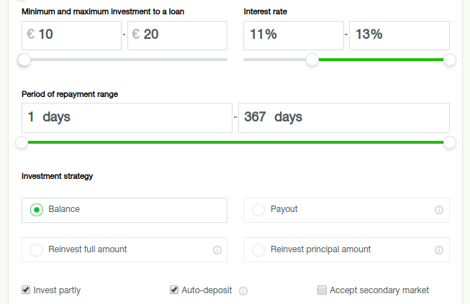Click info icon beside Reinvest principal amount

(x=439, y=250)
